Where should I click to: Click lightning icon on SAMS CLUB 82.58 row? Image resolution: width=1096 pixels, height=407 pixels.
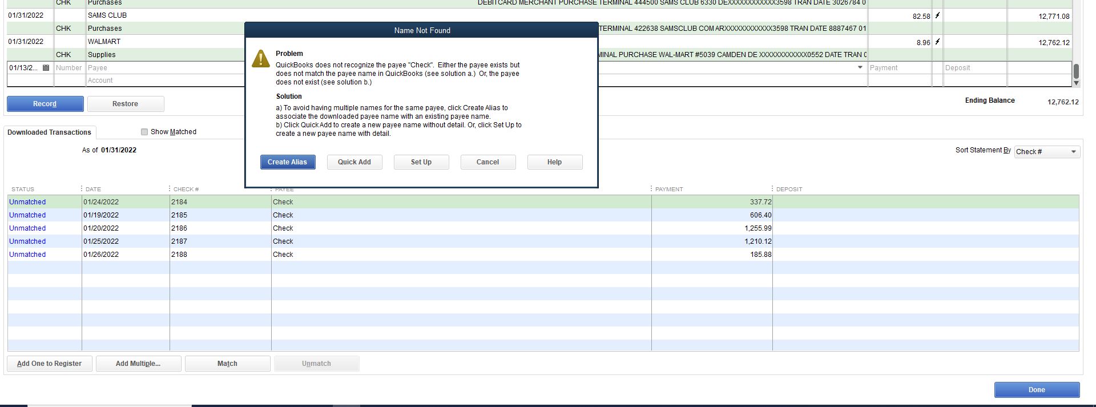(937, 15)
